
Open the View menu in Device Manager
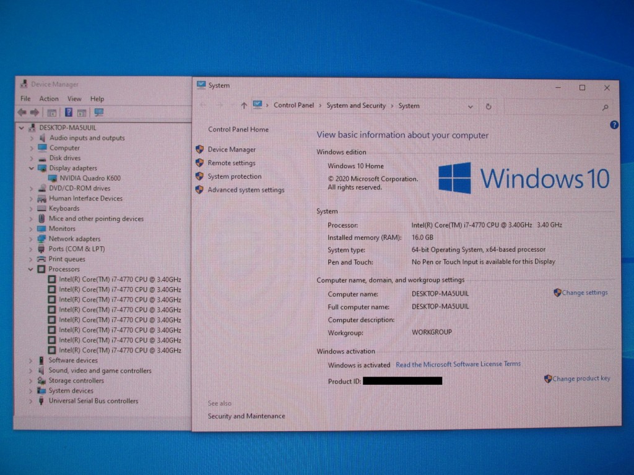coord(74,98)
